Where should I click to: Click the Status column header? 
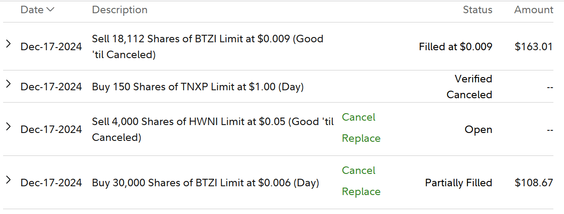pyautogui.click(x=478, y=10)
